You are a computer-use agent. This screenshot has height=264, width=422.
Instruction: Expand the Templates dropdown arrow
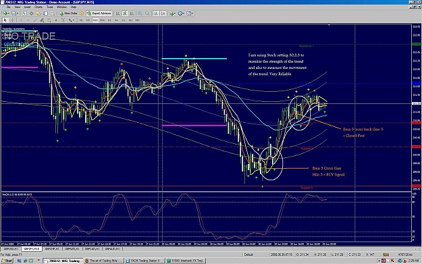click(x=192, y=14)
